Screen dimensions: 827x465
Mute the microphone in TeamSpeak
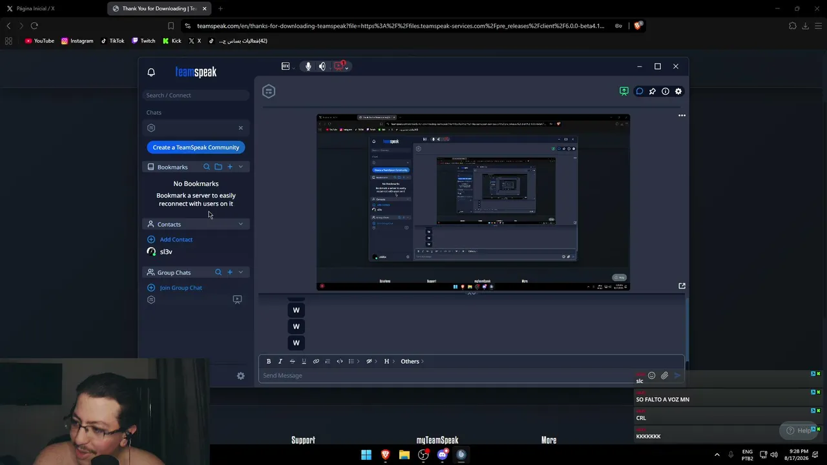point(308,66)
